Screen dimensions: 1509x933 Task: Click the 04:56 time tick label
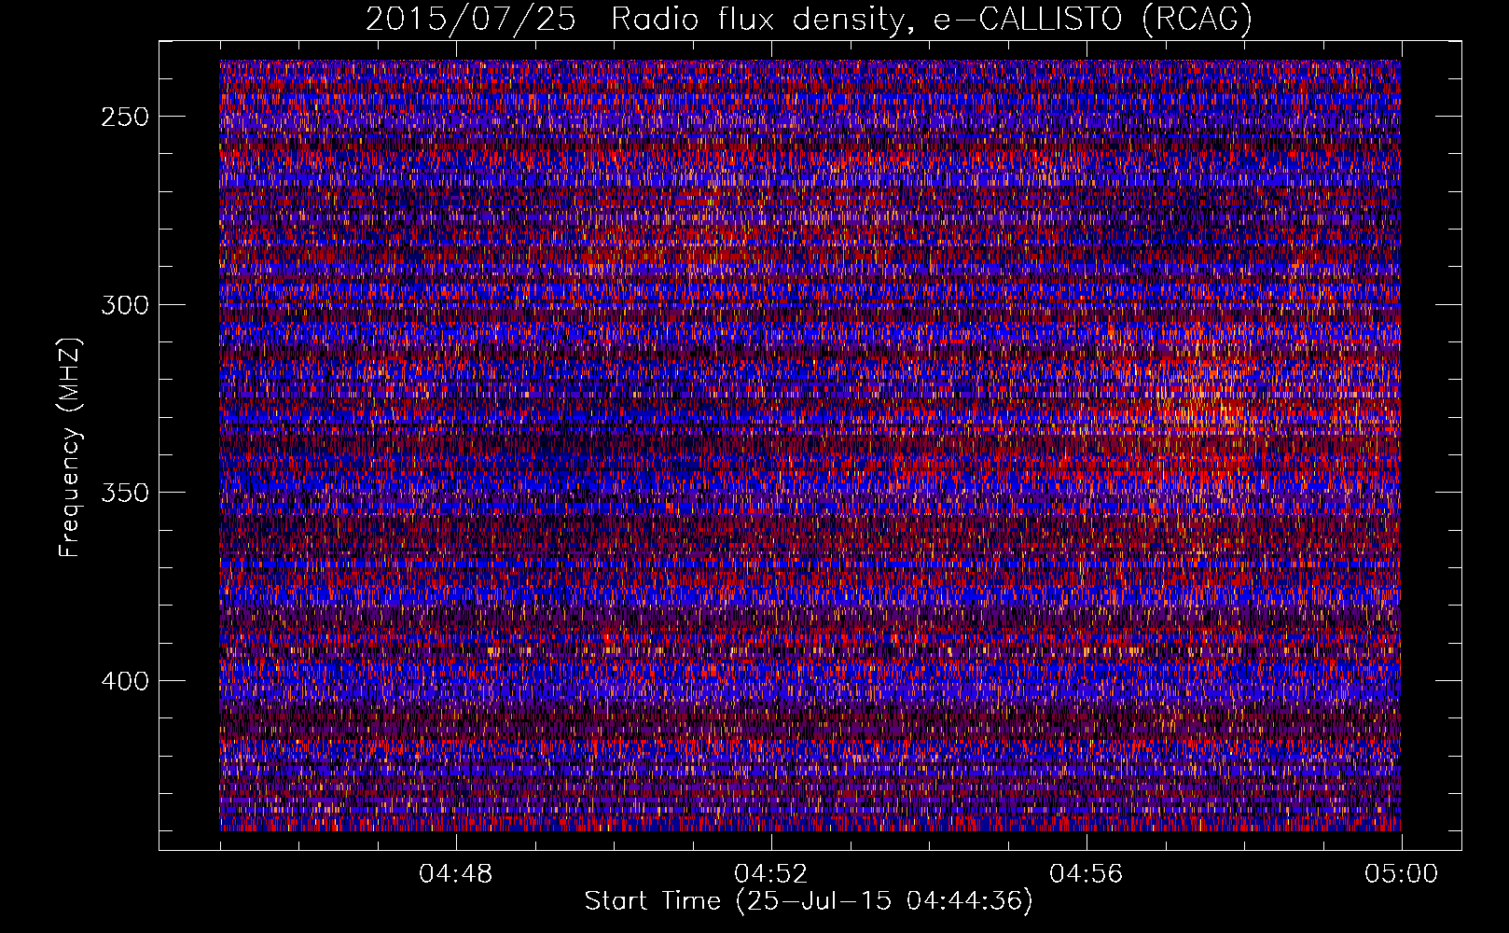(1087, 874)
